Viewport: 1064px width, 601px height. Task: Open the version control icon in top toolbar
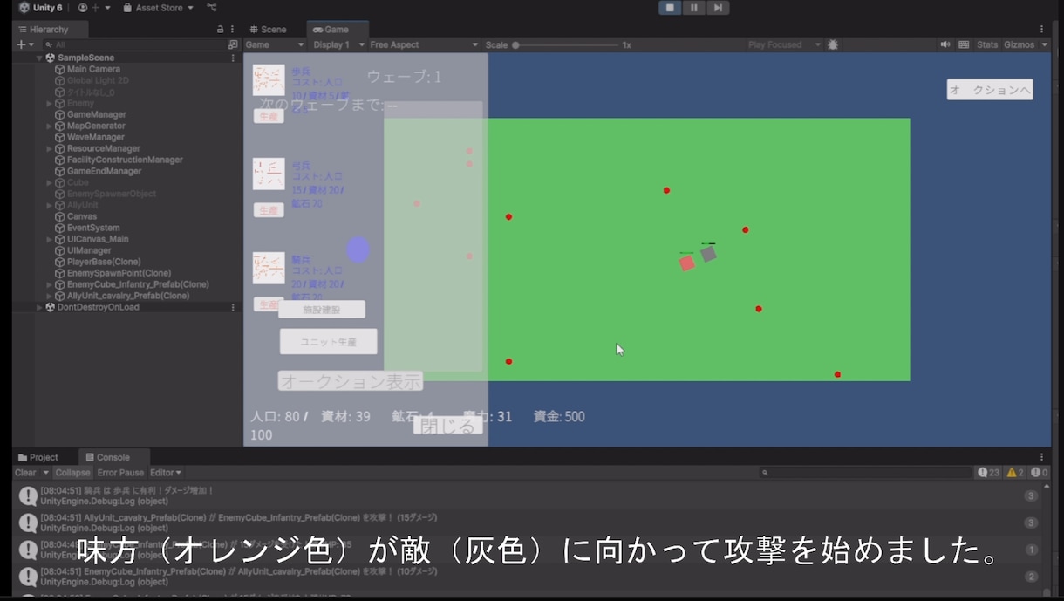tap(212, 8)
